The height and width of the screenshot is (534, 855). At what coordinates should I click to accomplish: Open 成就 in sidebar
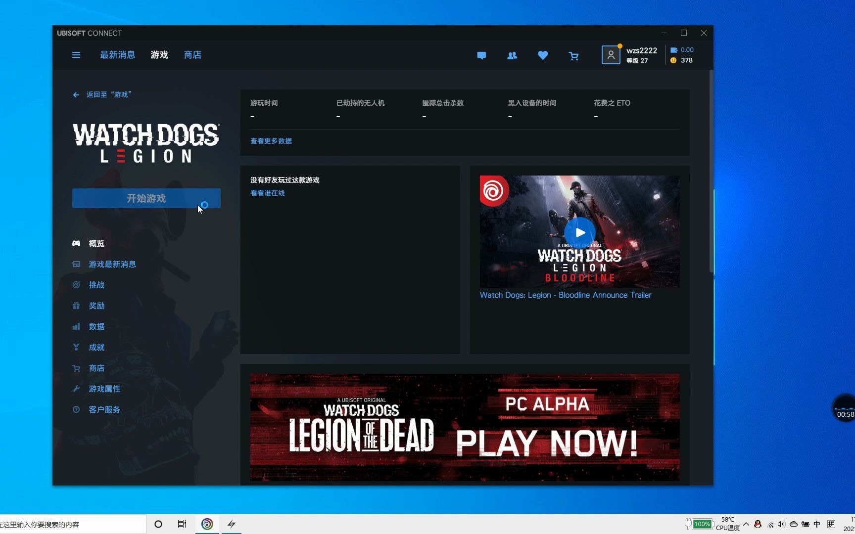click(89, 347)
